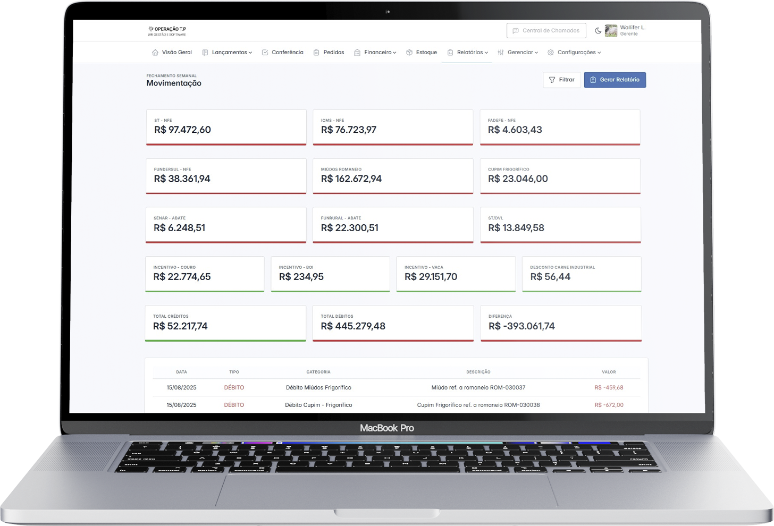Image resolution: width=774 pixels, height=526 pixels.
Task: Click the Pedidos clipboard icon
Action: pos(316,53)
